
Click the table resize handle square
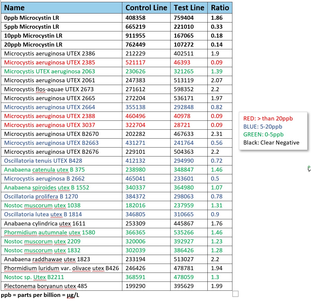[x=235, y=294]
